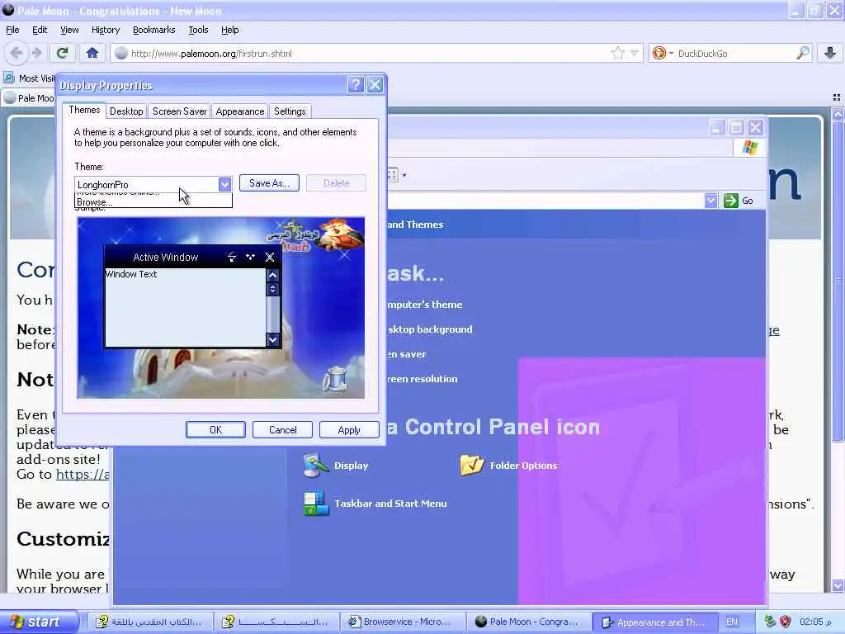The image size is (845, 634).
Task: Switch to Pale Moon taskbar button
Action: (x=528, y=622)
